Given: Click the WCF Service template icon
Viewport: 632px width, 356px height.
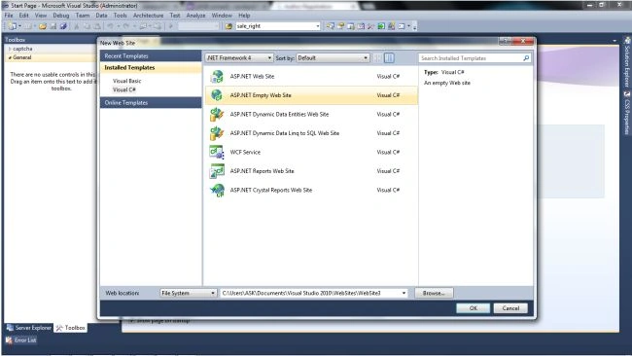Looking at the screenshot, I should point(217,152).
